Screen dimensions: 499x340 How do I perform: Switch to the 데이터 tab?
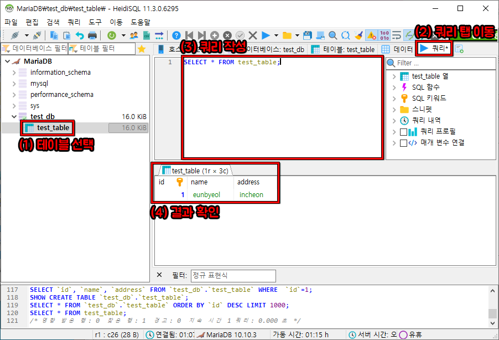(x=397, y=49)
